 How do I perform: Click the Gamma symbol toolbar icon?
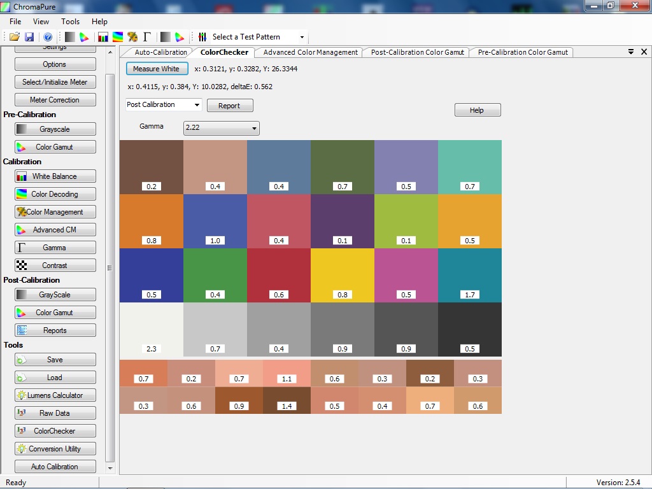[147, 37]
